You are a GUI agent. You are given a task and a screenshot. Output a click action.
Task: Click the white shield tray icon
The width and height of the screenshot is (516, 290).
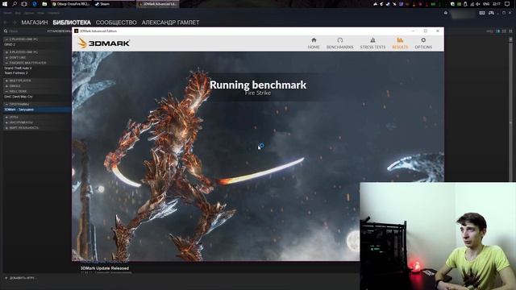click(452, 4)
